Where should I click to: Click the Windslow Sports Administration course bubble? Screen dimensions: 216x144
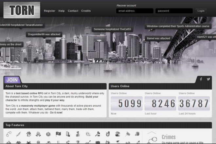point(178,26)
